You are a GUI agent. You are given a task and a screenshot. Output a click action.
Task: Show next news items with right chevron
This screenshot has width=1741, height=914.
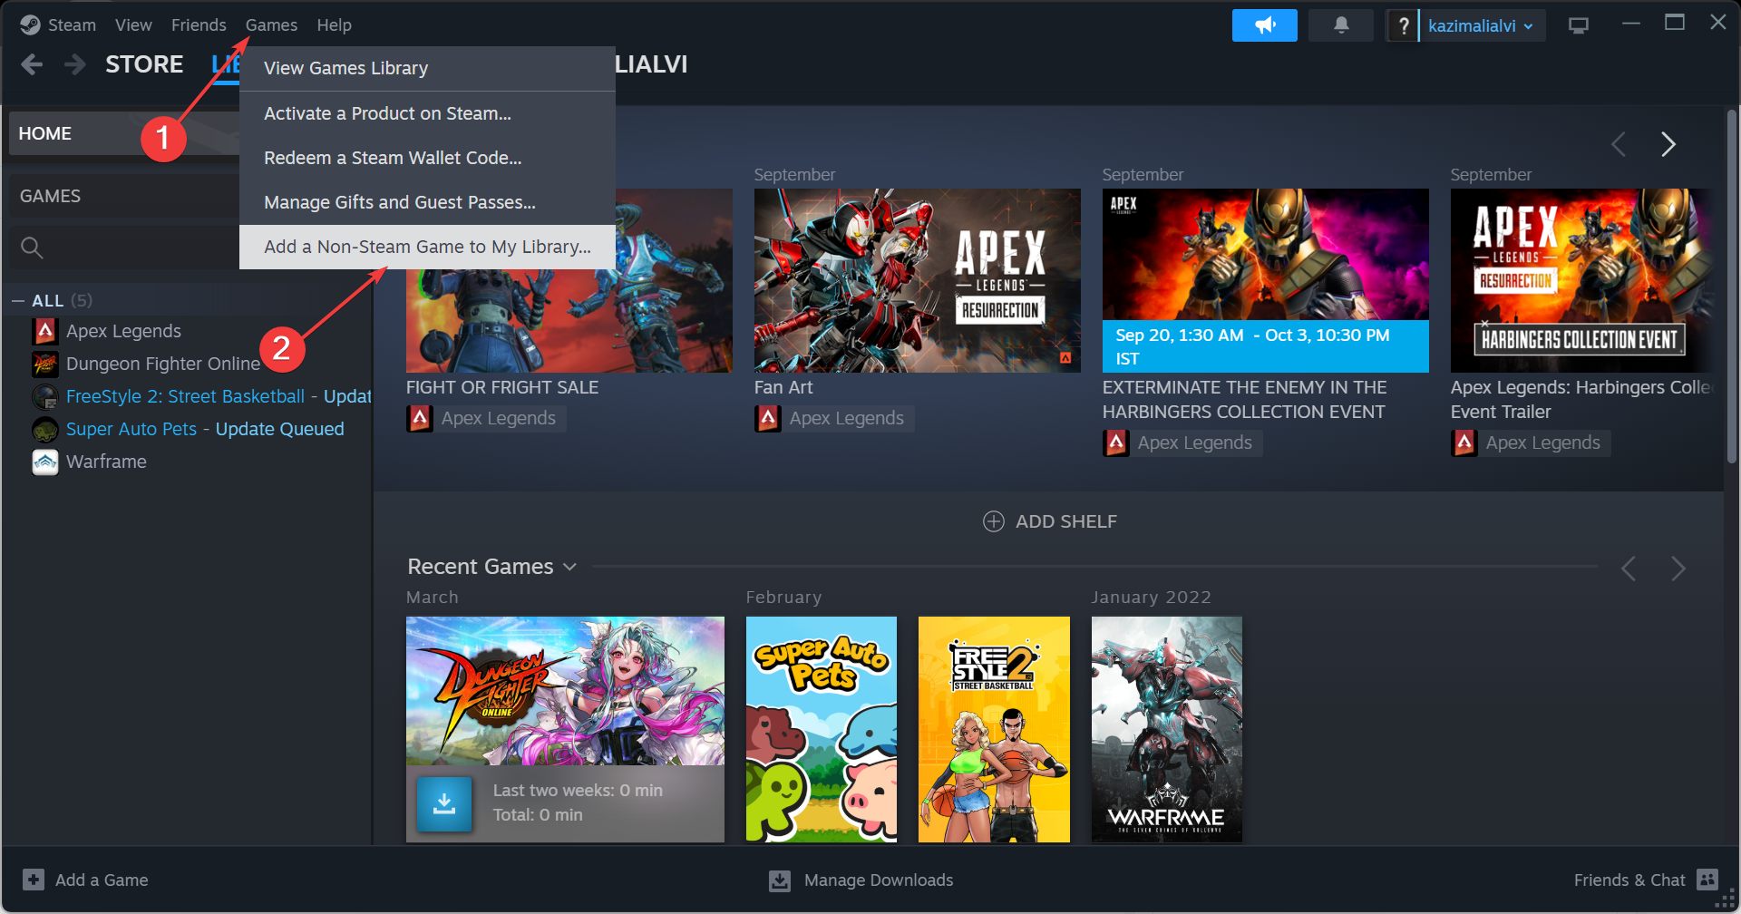point(1668,144)
